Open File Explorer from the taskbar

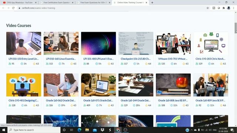point(87,130)
